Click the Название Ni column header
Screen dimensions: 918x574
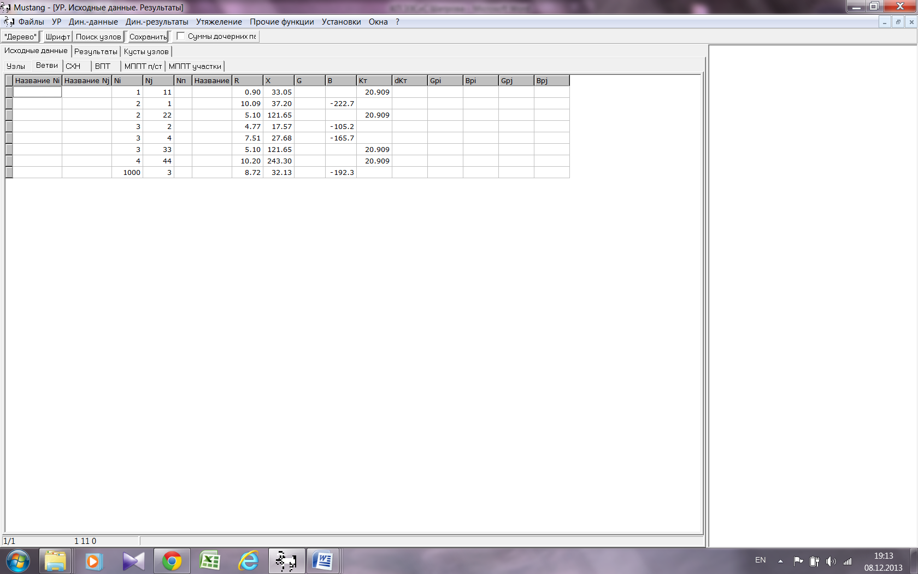pyautogui.click(x=37, y=80)
